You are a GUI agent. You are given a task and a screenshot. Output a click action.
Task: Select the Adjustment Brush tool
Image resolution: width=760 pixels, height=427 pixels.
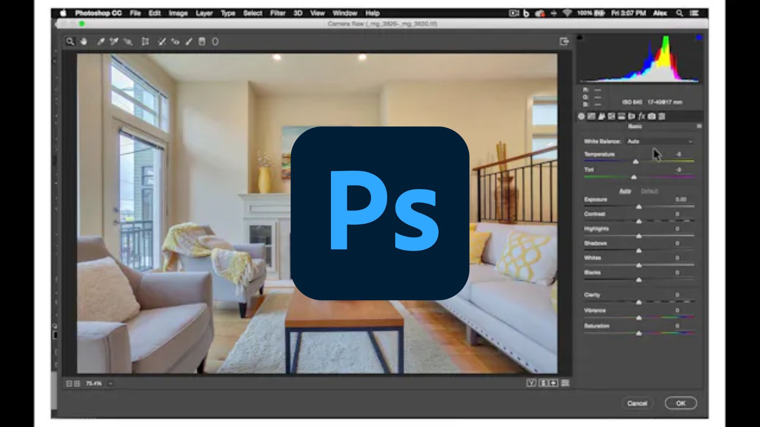(x=188, y=42)
